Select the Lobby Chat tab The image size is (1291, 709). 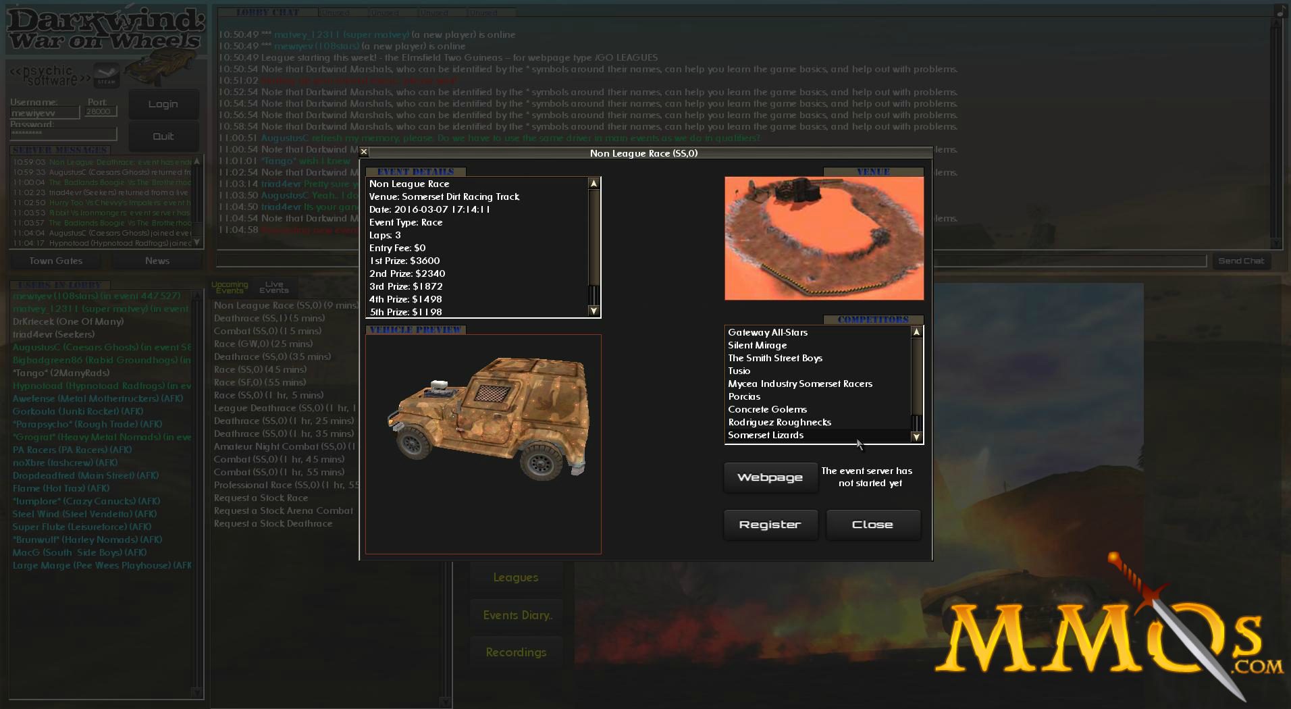268,12
